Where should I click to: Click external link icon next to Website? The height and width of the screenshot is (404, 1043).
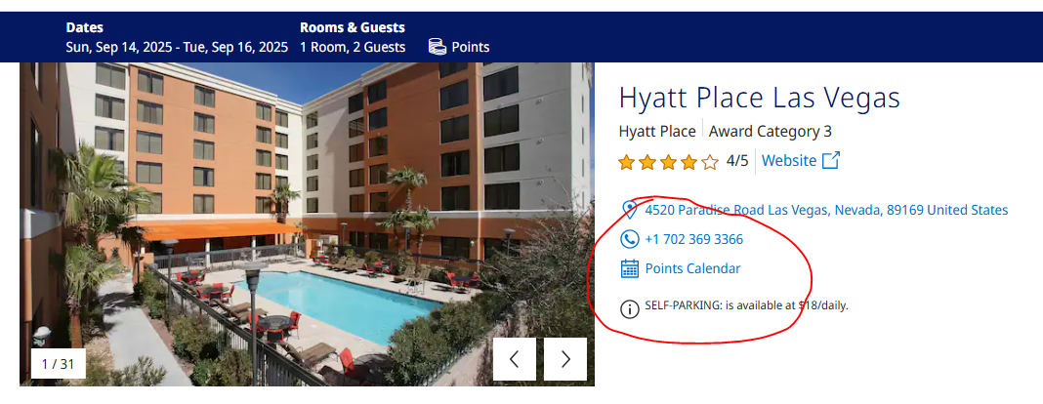pos(831,161)
